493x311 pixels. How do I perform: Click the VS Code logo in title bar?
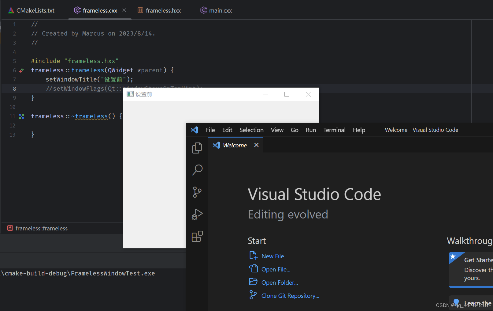(195, 130)
